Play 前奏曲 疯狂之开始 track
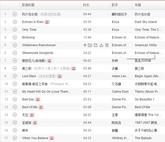The height and width of the screenshot is (142, 165). tap(15, 84)
